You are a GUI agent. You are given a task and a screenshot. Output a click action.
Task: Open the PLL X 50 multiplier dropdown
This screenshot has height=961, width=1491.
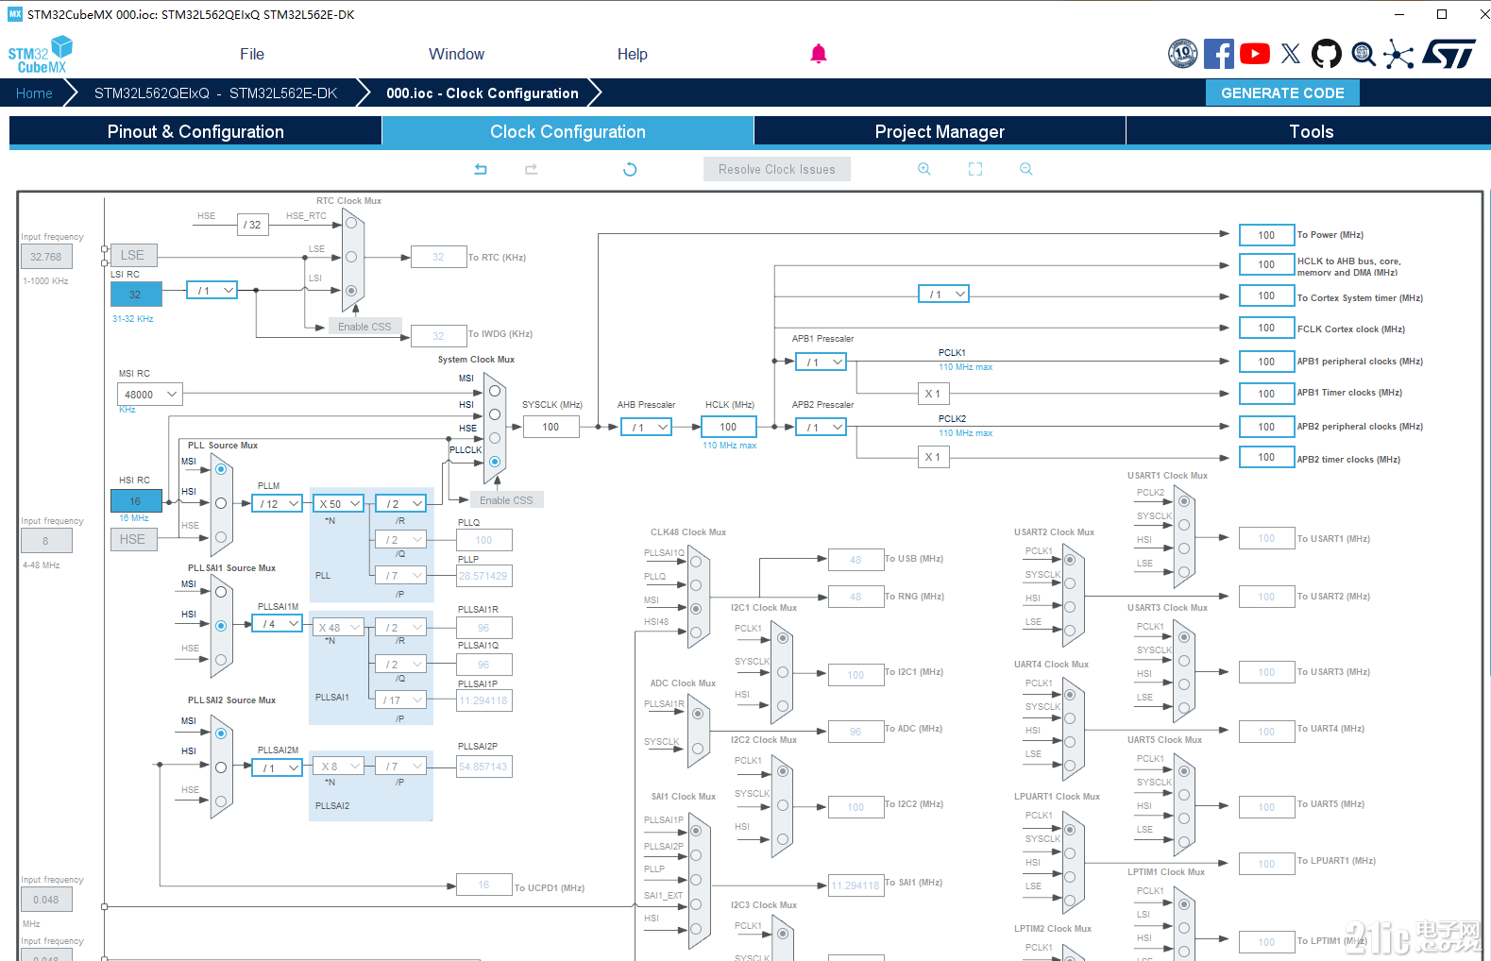[339, 504]
